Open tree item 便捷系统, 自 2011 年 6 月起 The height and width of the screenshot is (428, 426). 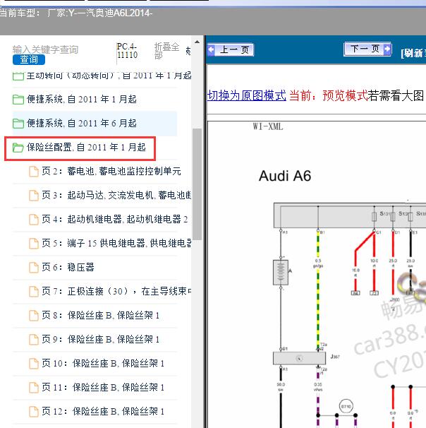pyautogui.click(x=82, y=124)
